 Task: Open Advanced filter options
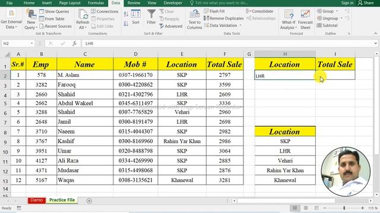coord(170,26)
